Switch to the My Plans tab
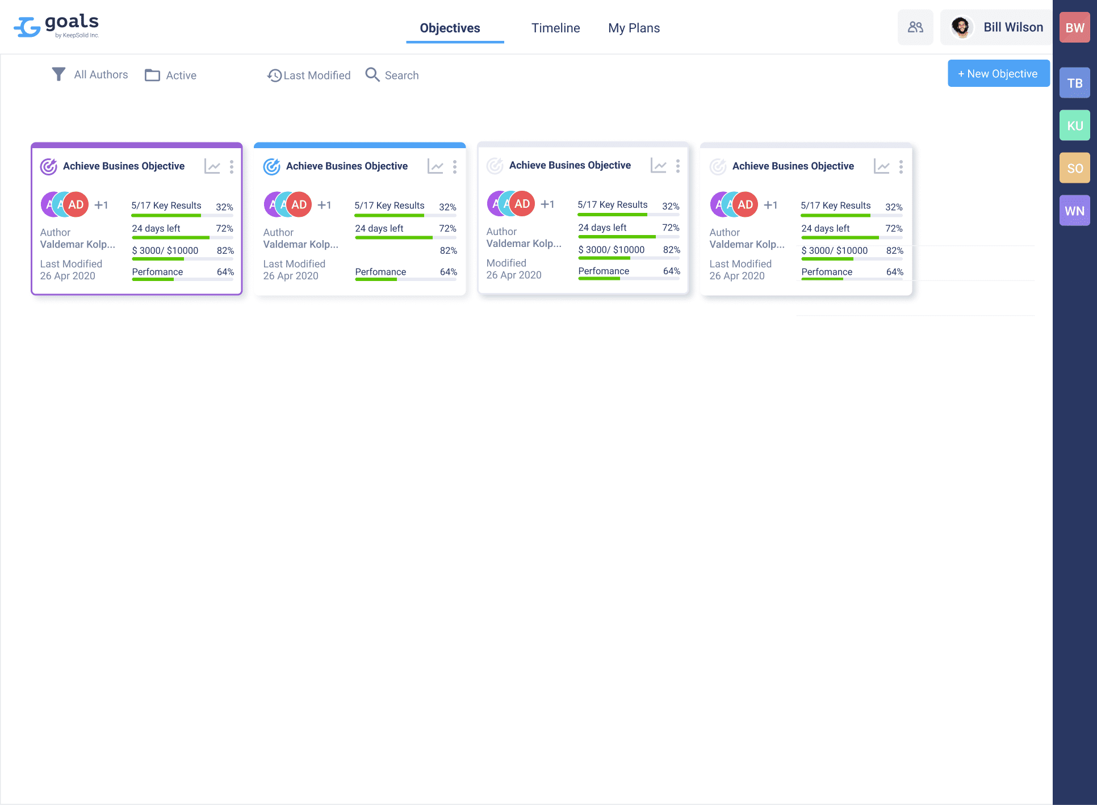The height and width of the screenshot is (805, 1097). click(x=635, y=28)
